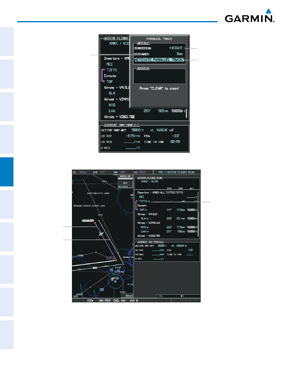Click the GS 184KT groundspeed field
The width and height of the screenshot is (292, 378).
(x=80, y=172)
